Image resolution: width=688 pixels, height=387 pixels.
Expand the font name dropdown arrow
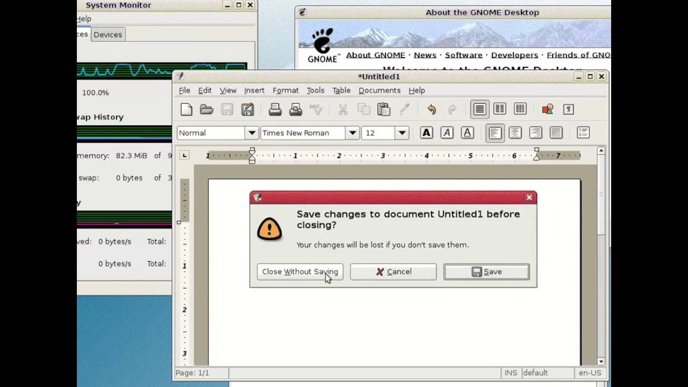click(352, 133)
